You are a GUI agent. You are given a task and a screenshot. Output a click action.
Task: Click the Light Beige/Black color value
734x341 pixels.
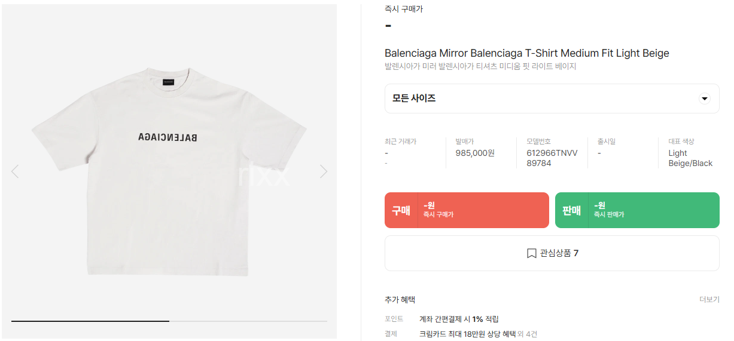[690, 158]
